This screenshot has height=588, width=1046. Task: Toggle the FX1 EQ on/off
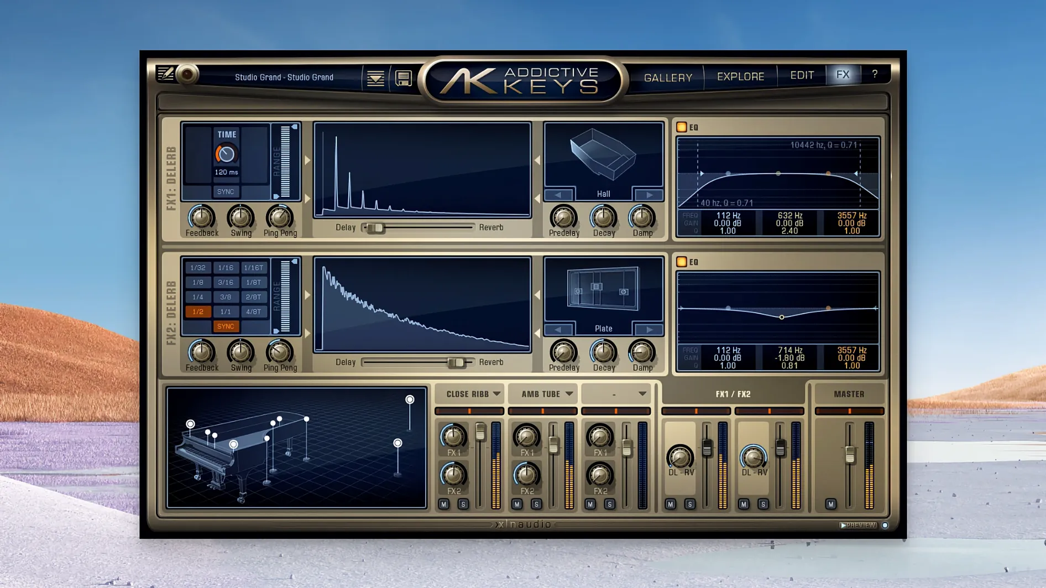pyautogui.click(x=682, y=127)
